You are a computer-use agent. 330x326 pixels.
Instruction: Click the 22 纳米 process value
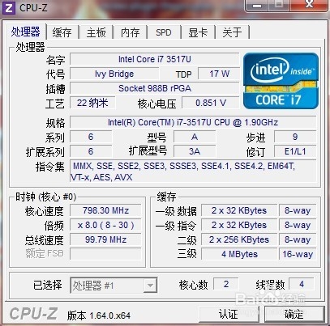pos(92,103)
